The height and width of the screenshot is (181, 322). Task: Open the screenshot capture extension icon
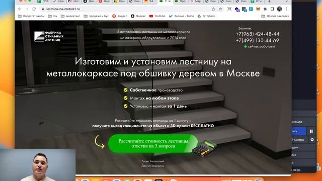[x=229, y=9]
